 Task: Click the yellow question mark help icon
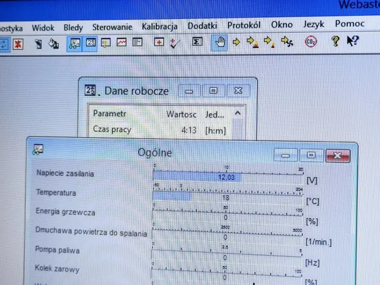tap(336, 41)
